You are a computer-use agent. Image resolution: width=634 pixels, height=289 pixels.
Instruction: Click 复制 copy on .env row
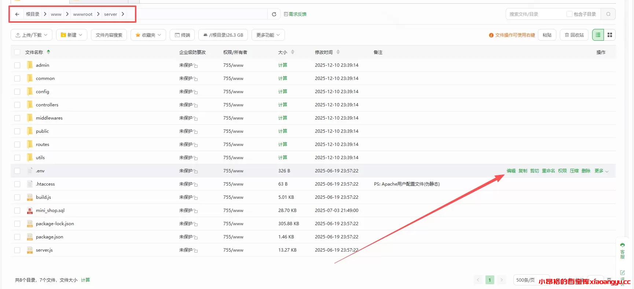523,171
